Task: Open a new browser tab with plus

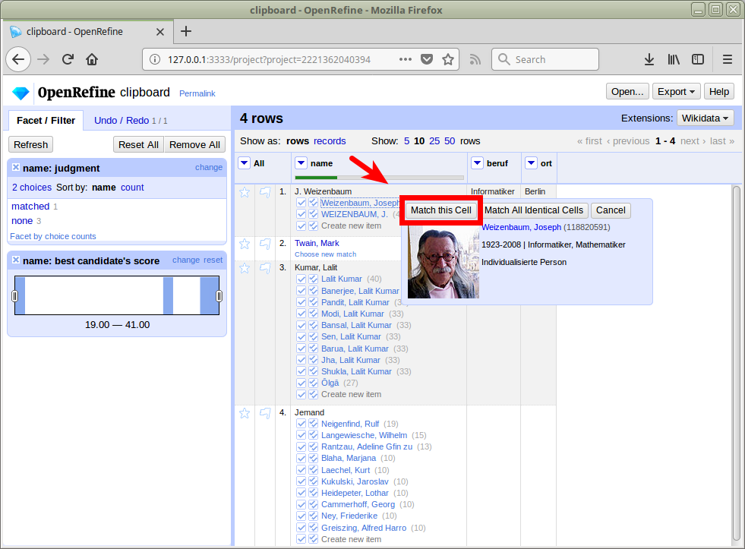Action: pyautogui.click(x=186, y=31)
